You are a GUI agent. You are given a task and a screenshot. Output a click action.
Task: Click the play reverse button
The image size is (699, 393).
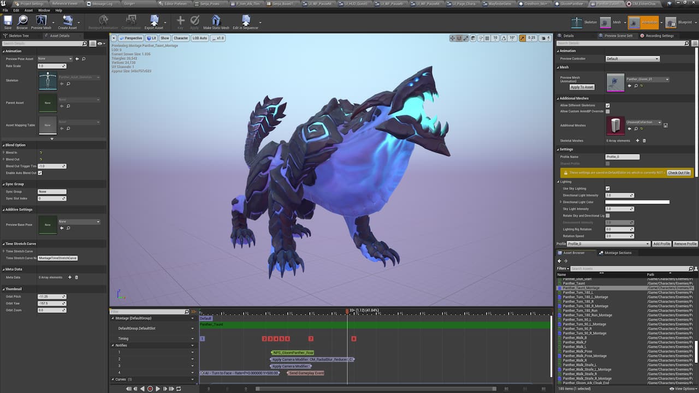pyautogui.click(x=143, y=389)
